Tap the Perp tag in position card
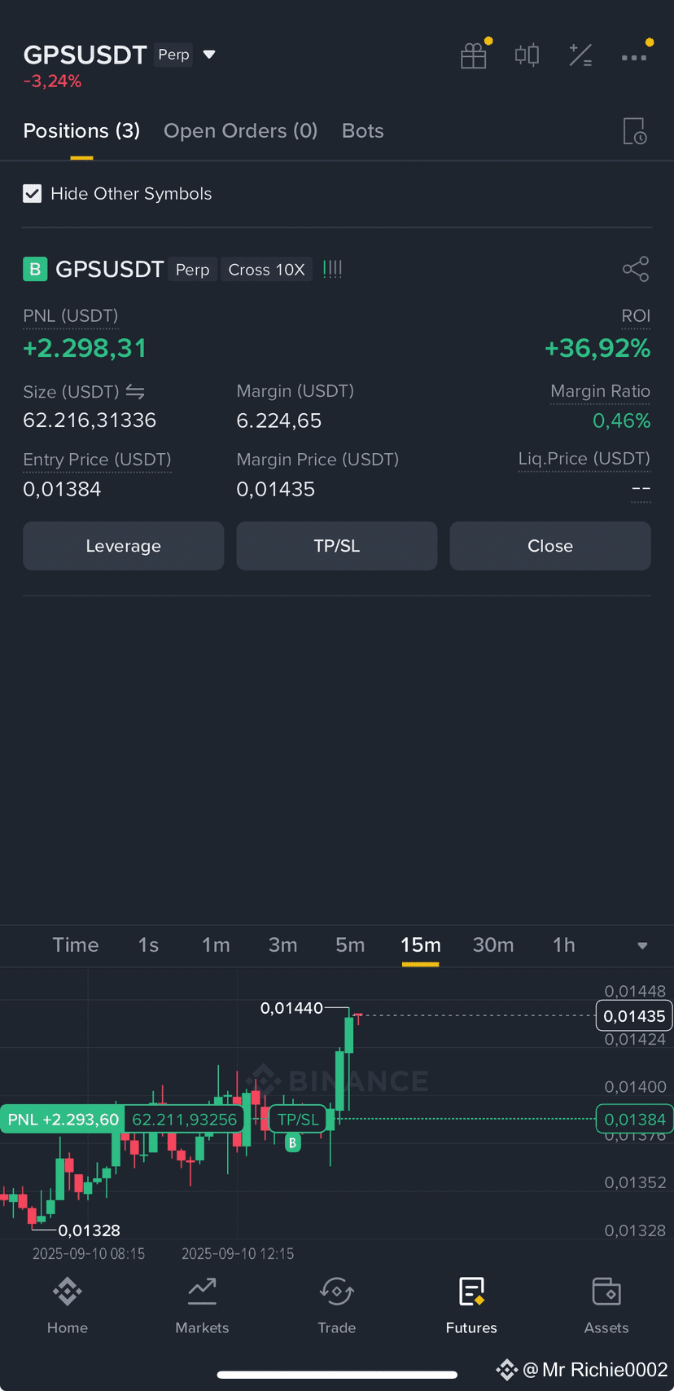674x1391 pixels. pos(192,270)
